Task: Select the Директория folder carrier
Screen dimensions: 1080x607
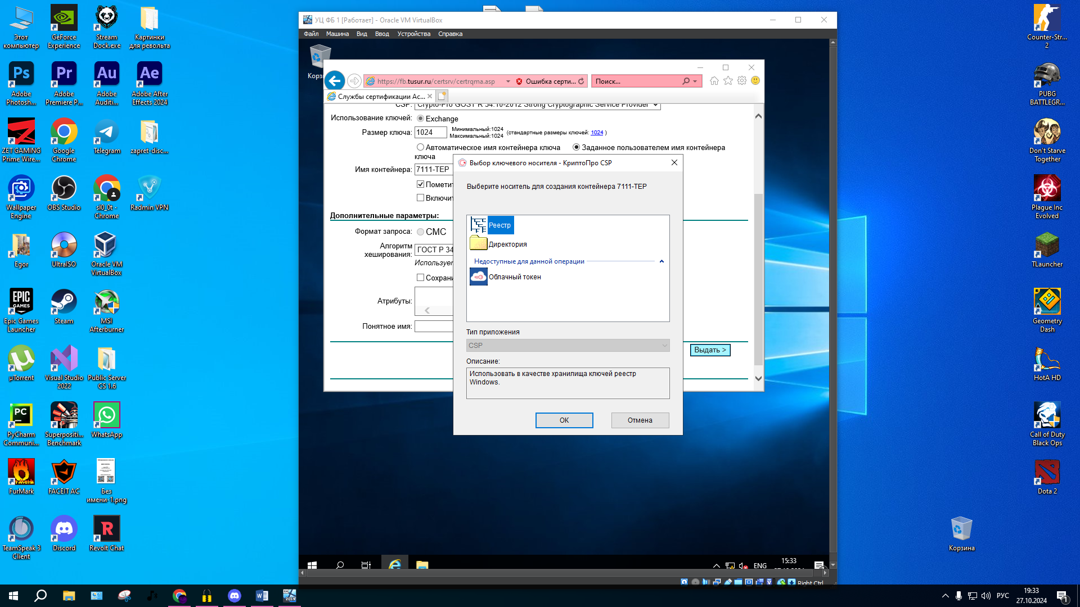Action: click(x=499, y=244)
